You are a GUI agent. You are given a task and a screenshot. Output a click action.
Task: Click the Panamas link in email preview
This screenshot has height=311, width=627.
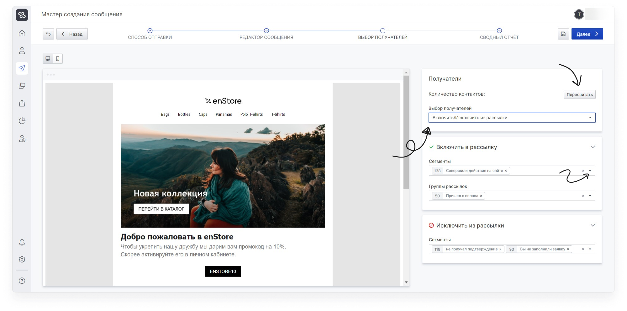(224, 115)
